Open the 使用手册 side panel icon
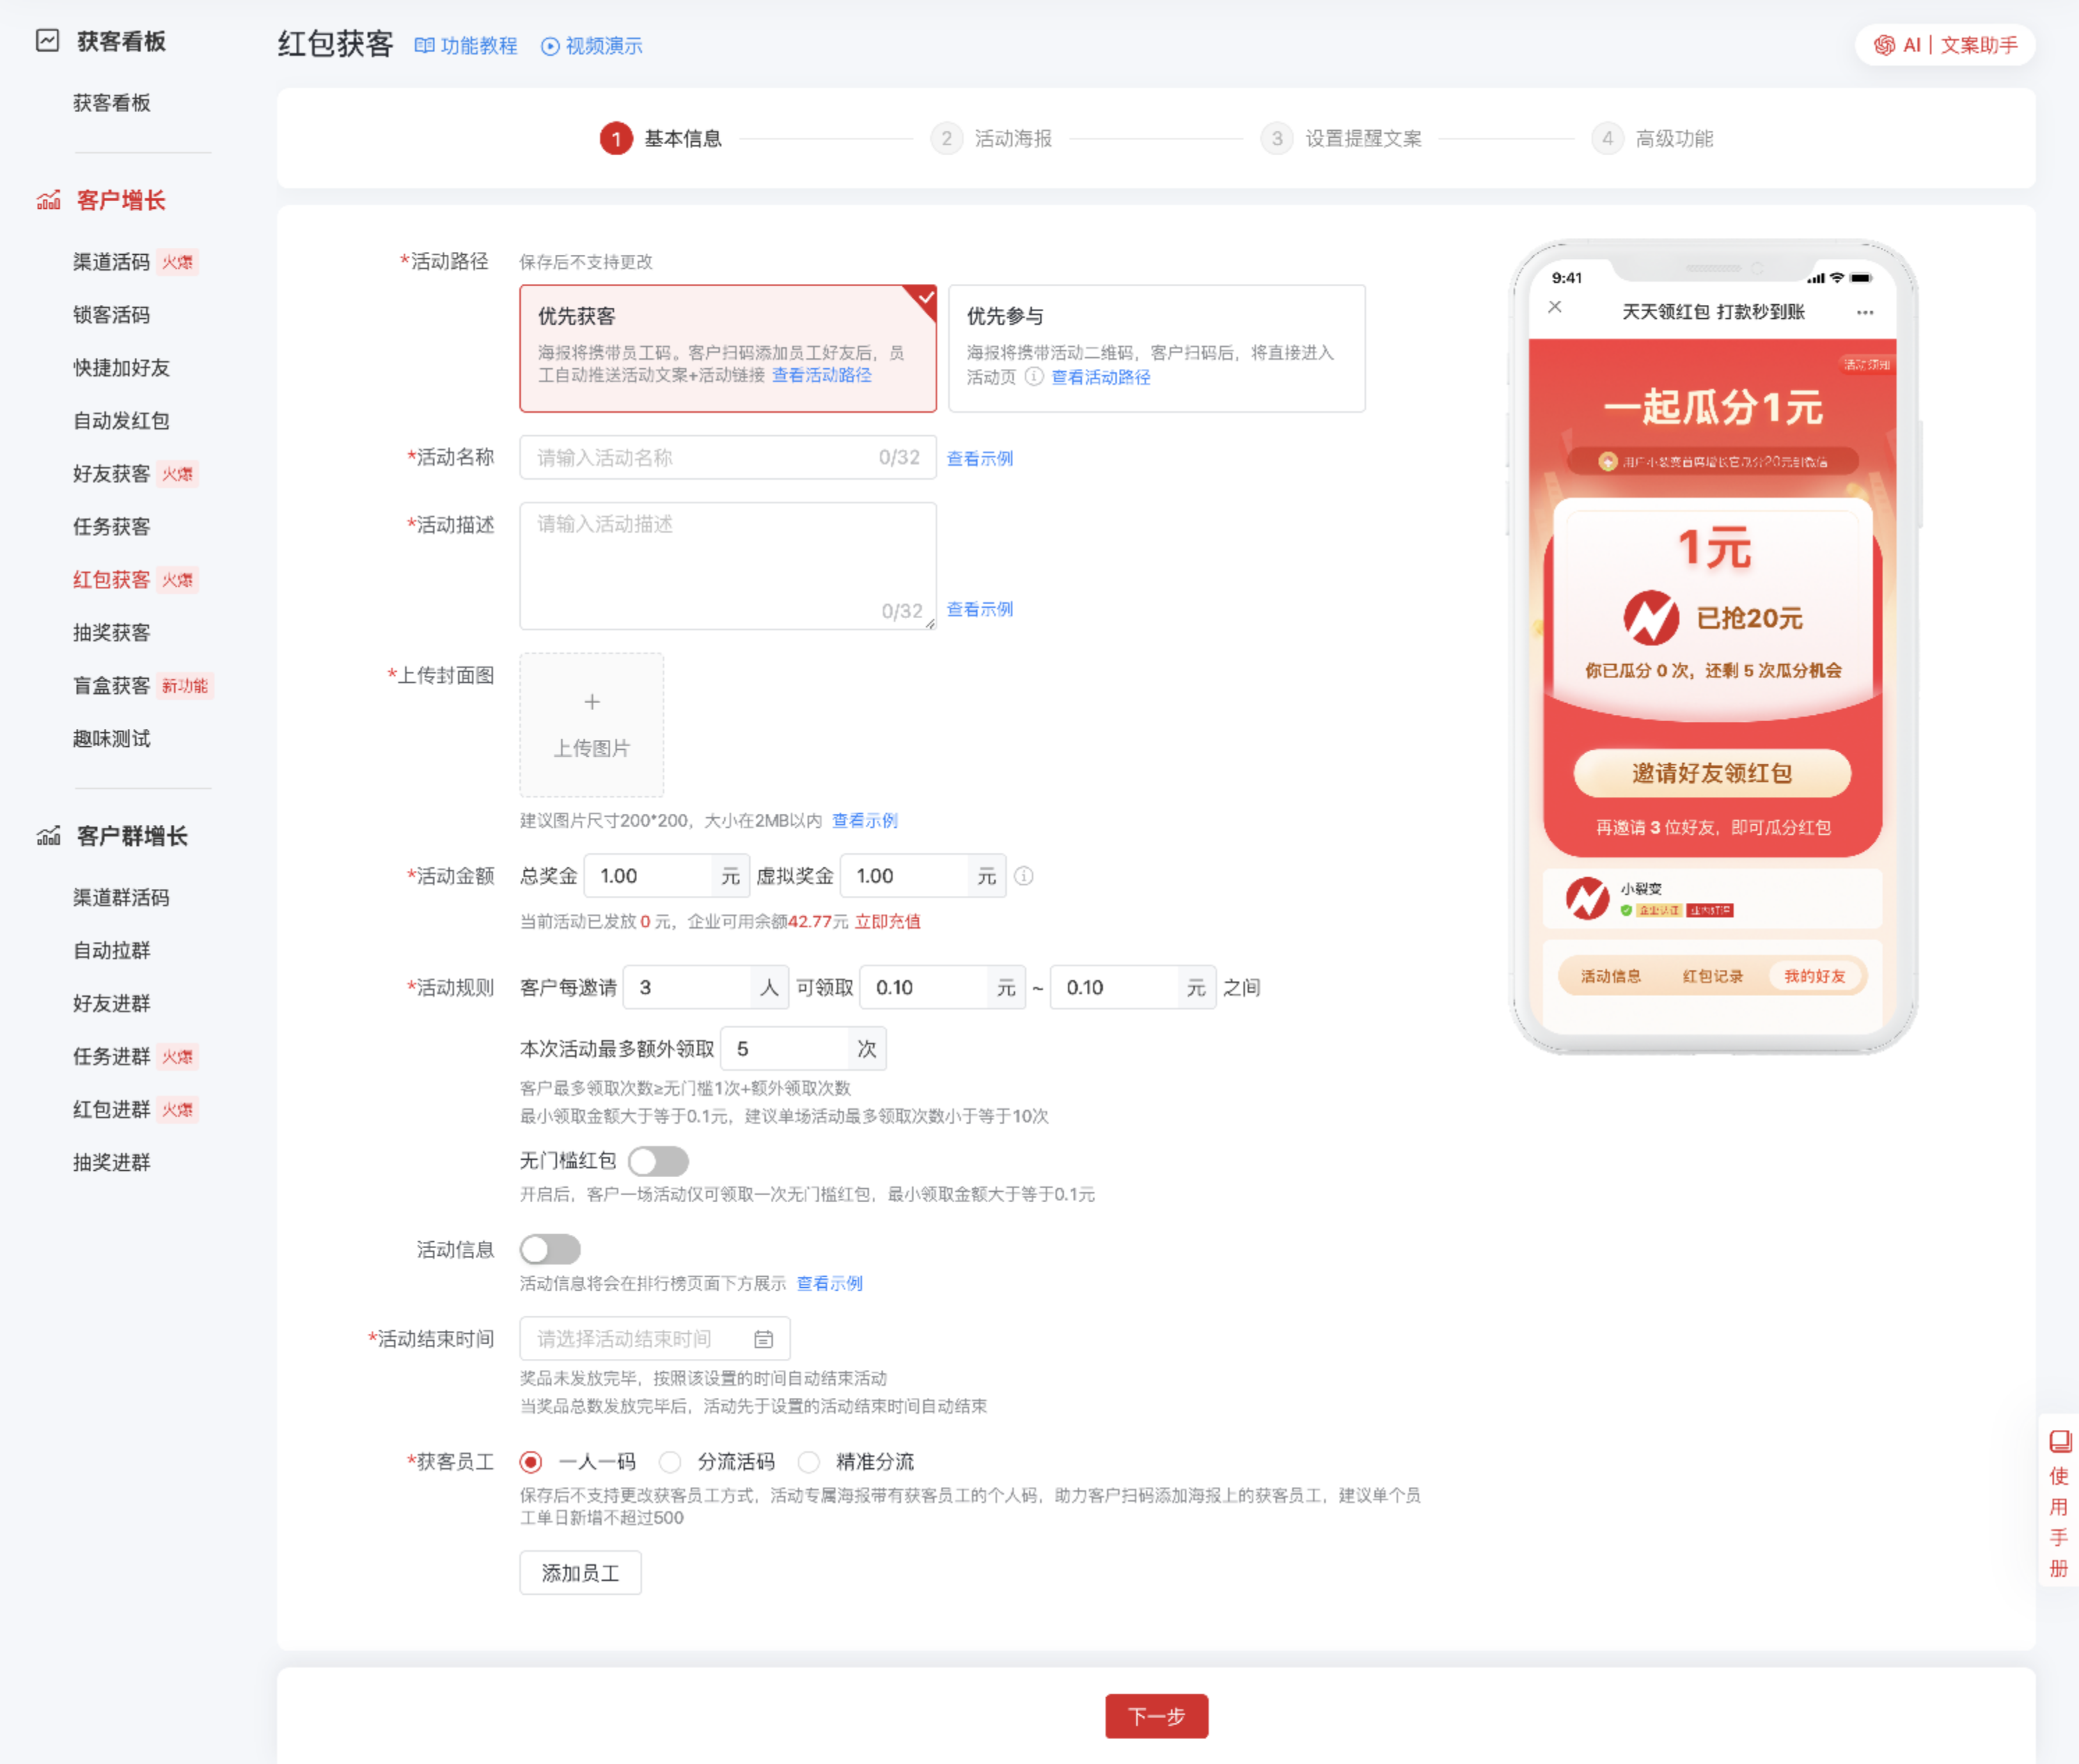Screen dimensions: 2079x1764 2059,1441
